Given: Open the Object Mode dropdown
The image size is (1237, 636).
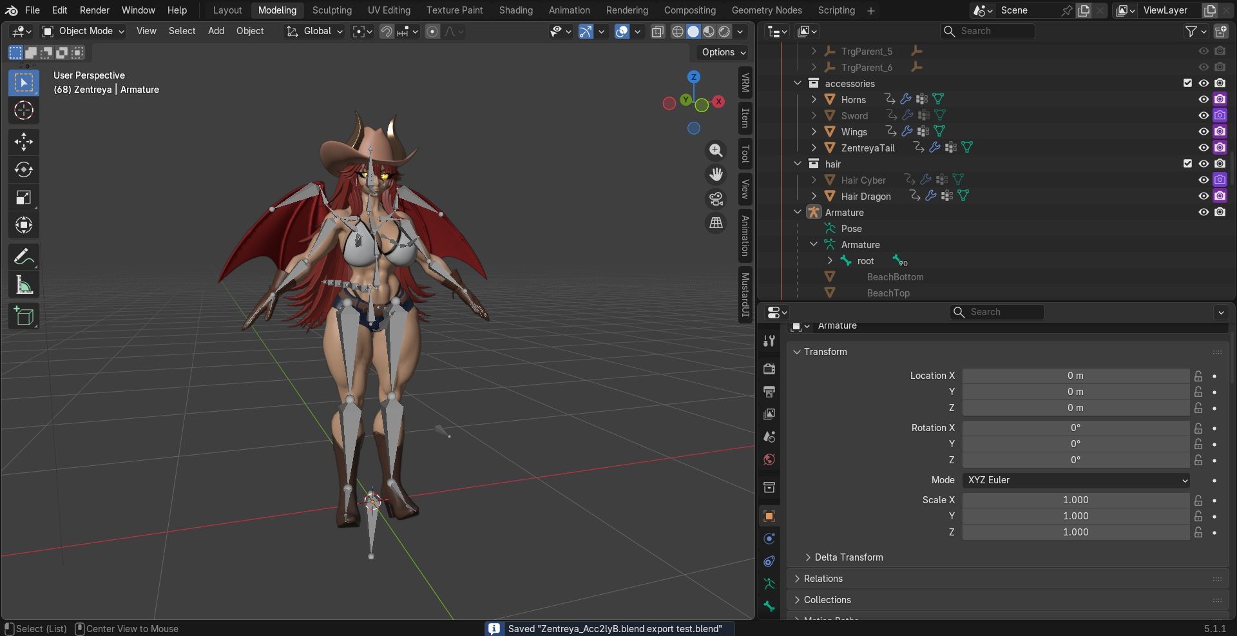Looking at the screenshot, I should 83,31.
